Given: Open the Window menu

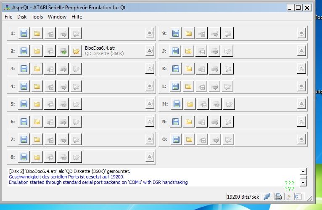Looking at the screenshot, I should coord(57,17).
